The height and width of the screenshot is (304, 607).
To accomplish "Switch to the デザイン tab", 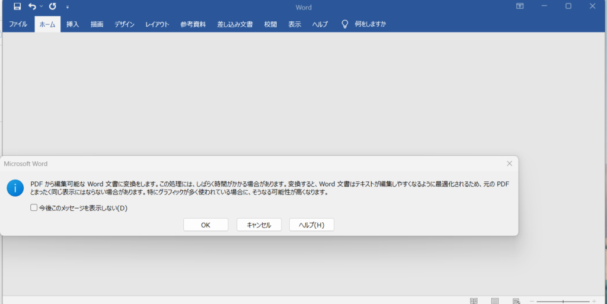I will pos(124,24).
